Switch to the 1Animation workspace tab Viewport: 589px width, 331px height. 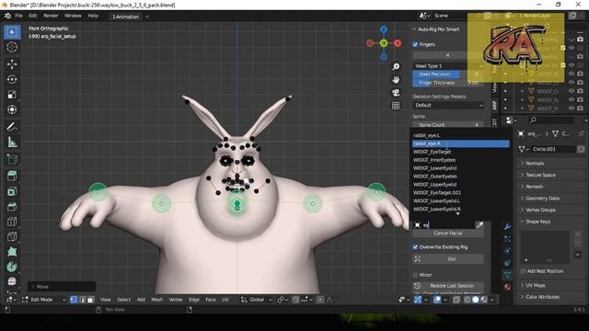coord(125,17)
